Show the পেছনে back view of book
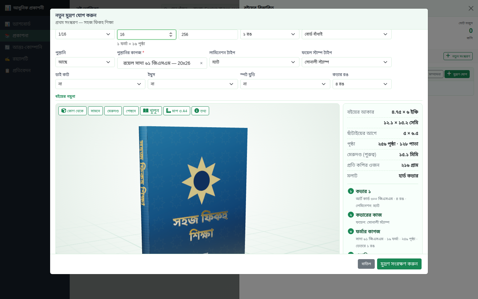This screenshot has width=478, height=299. coord(131,111)
